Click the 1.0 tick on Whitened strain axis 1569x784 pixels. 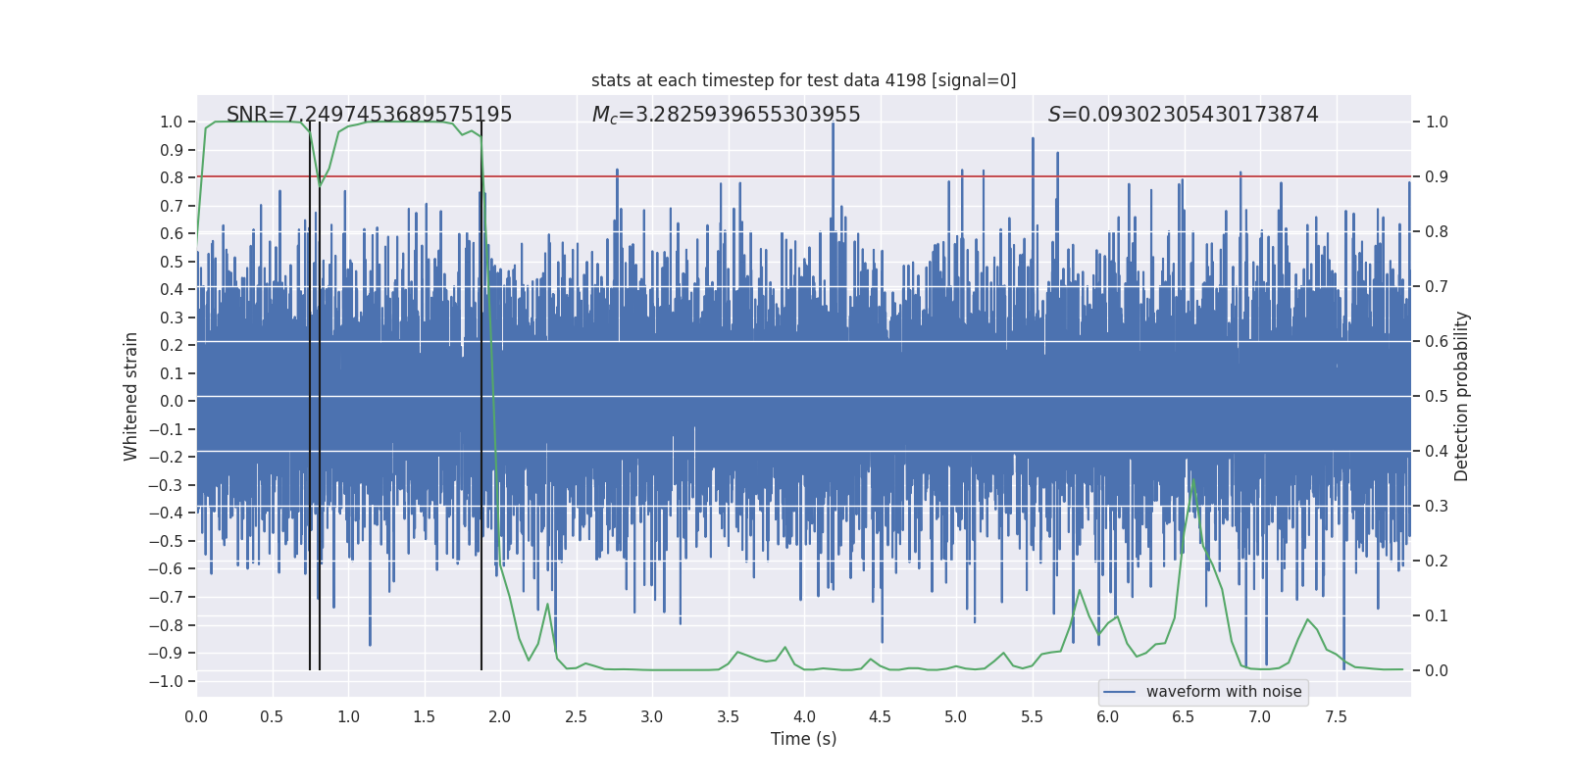point(172,122)
